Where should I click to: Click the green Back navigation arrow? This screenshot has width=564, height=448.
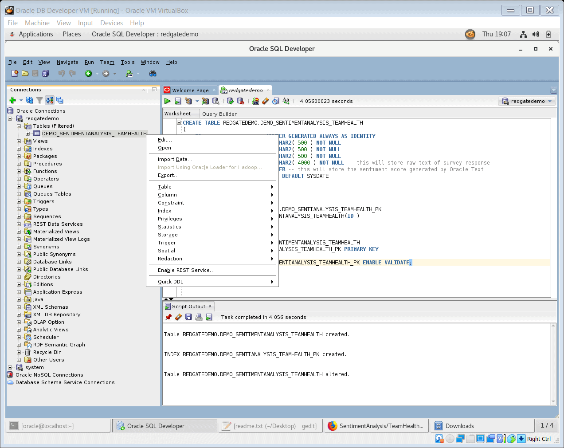(89, 73)
